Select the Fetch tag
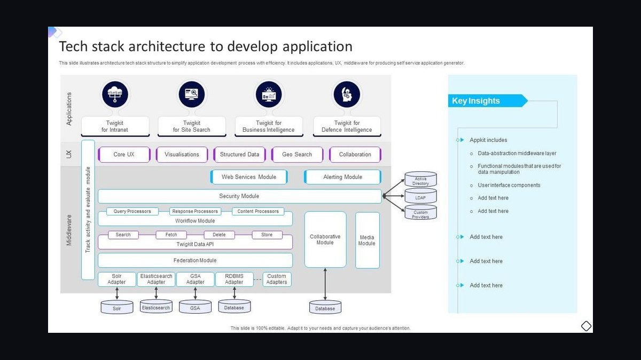The height and width of the screenshot is (360, 641). pyautogui.click(x=171, y=235)
